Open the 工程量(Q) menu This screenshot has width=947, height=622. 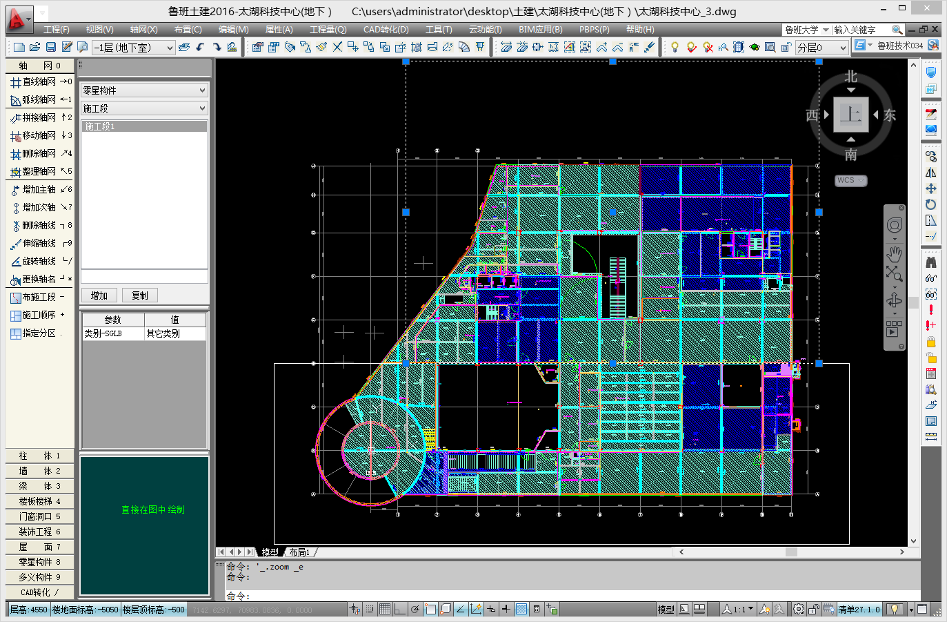pos(328,30)
